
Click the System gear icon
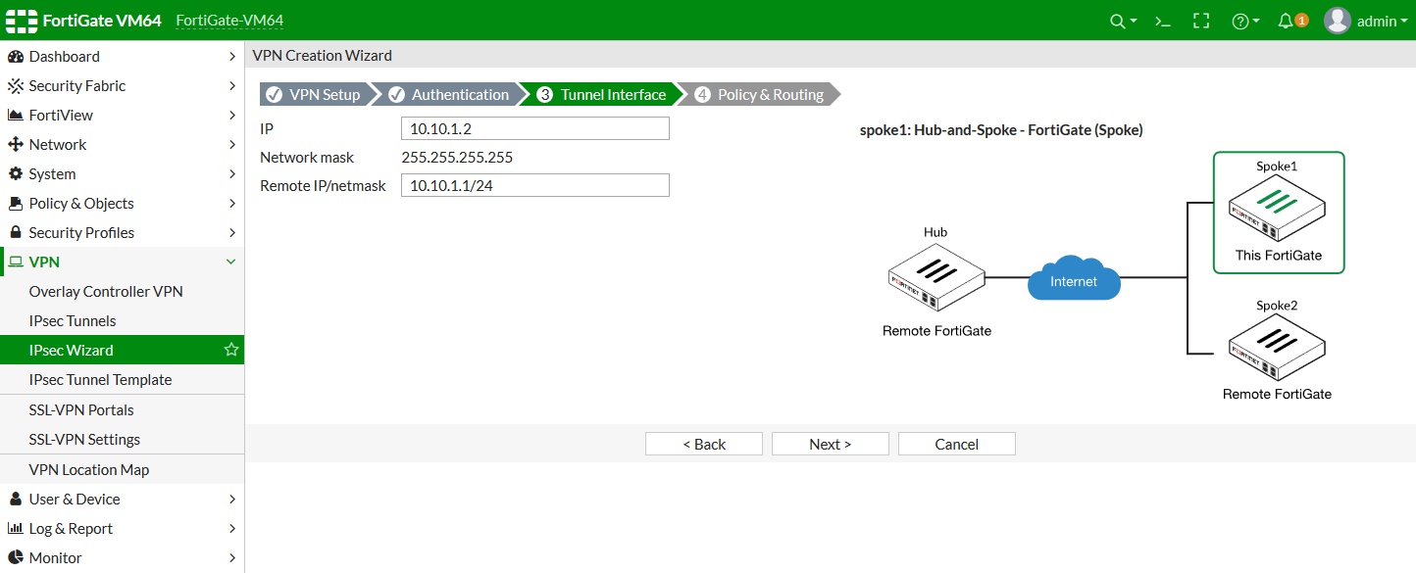tap(15, 174)
